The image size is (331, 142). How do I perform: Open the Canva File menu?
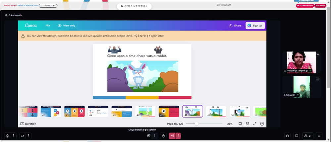coord(48,25)
